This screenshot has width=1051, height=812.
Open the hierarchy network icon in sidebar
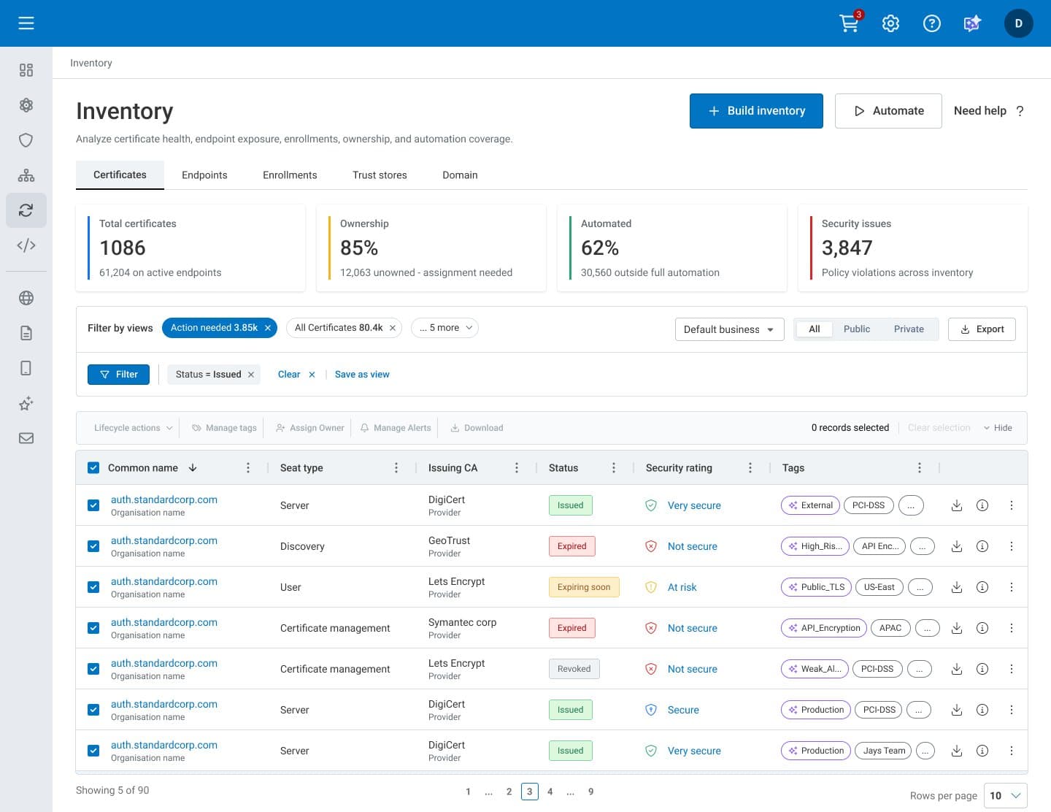[26, 175]
